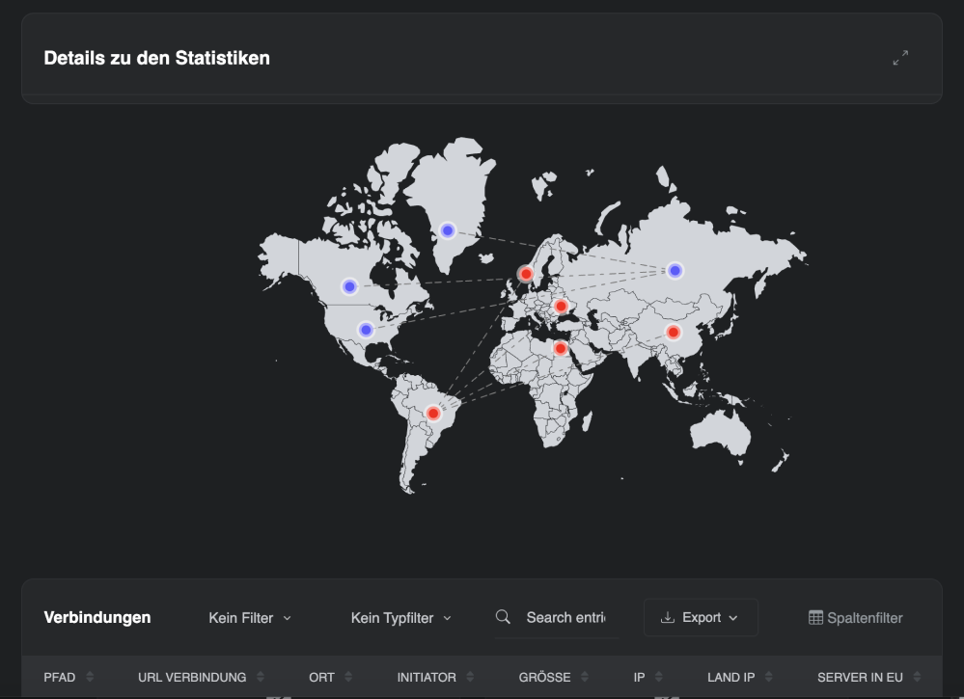This screenshot has height=699, width=964.
Task: Sort by the PFAD column
Action: click(x=69, y=677)
